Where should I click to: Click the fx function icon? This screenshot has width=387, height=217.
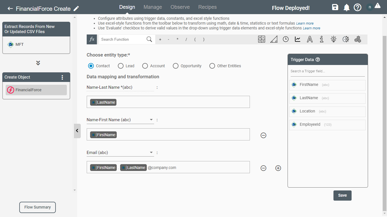click(x=92, y=39)
